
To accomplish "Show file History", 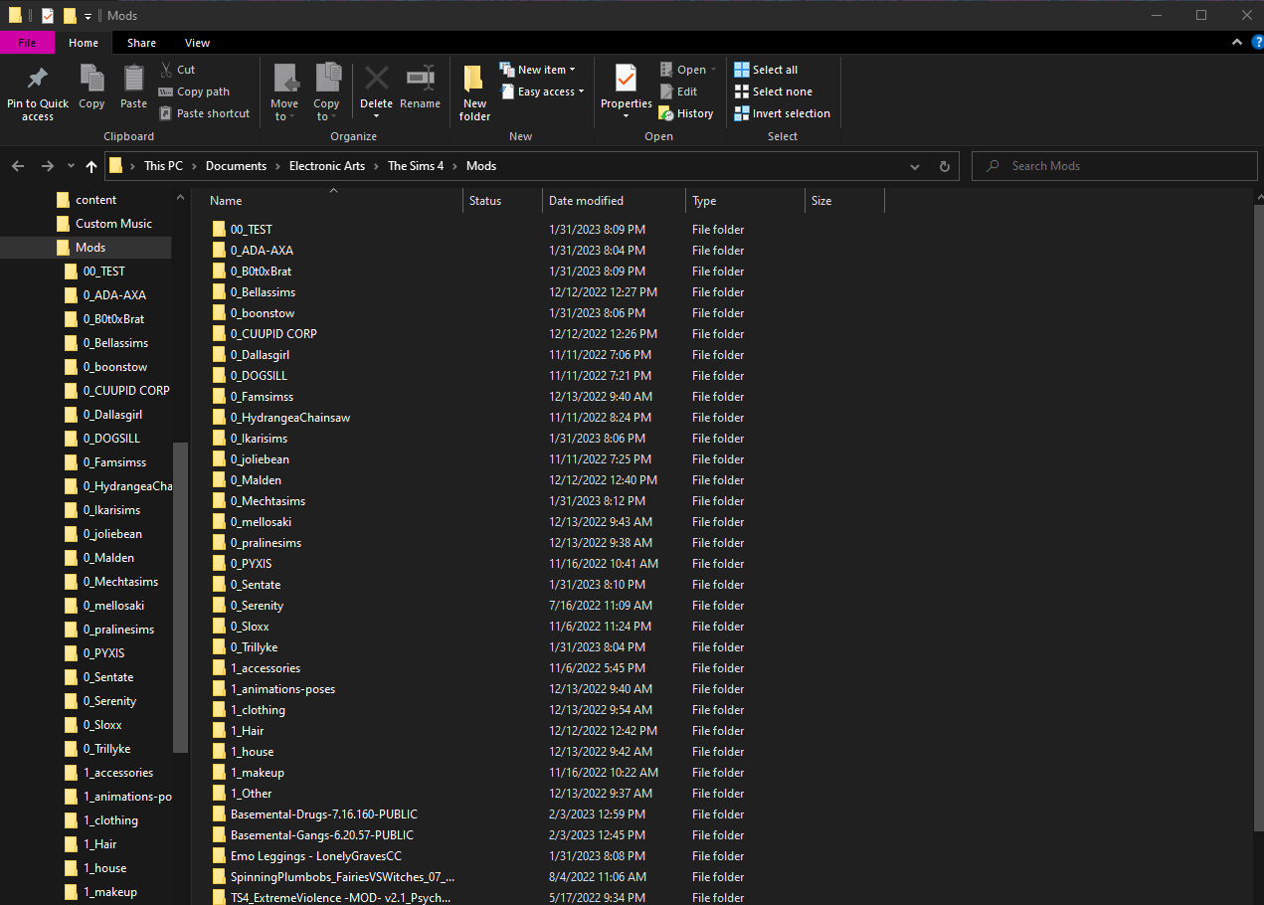I will 686,113.
